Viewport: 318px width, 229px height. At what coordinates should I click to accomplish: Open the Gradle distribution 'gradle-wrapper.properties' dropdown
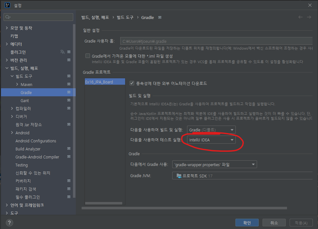[x=214, y=164]
